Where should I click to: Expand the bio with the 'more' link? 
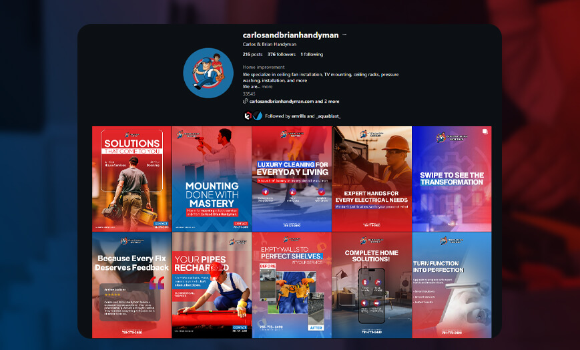[267, 87]
